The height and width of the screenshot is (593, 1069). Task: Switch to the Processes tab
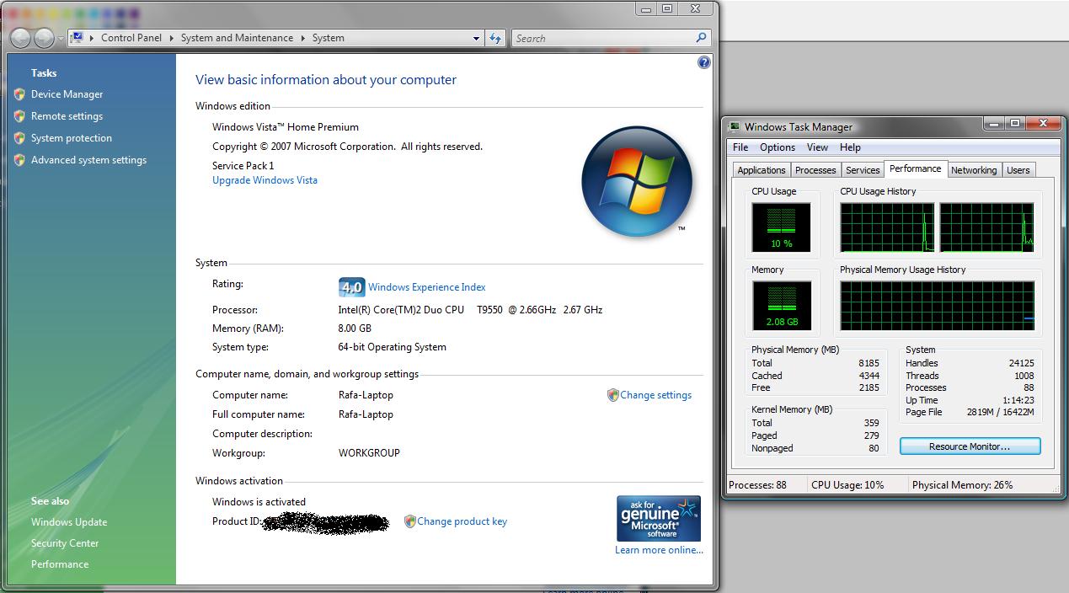[x=815, y=170]
